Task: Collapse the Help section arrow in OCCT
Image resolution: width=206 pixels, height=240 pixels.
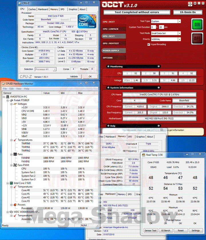Action: [159, 126]
